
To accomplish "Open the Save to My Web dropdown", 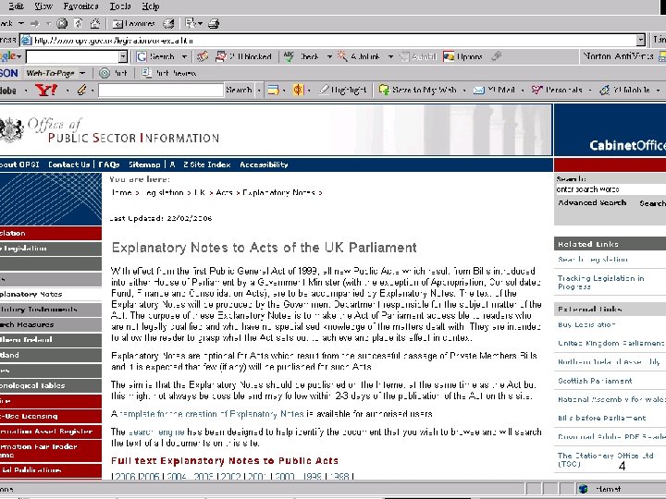I will tap(464, 90).
